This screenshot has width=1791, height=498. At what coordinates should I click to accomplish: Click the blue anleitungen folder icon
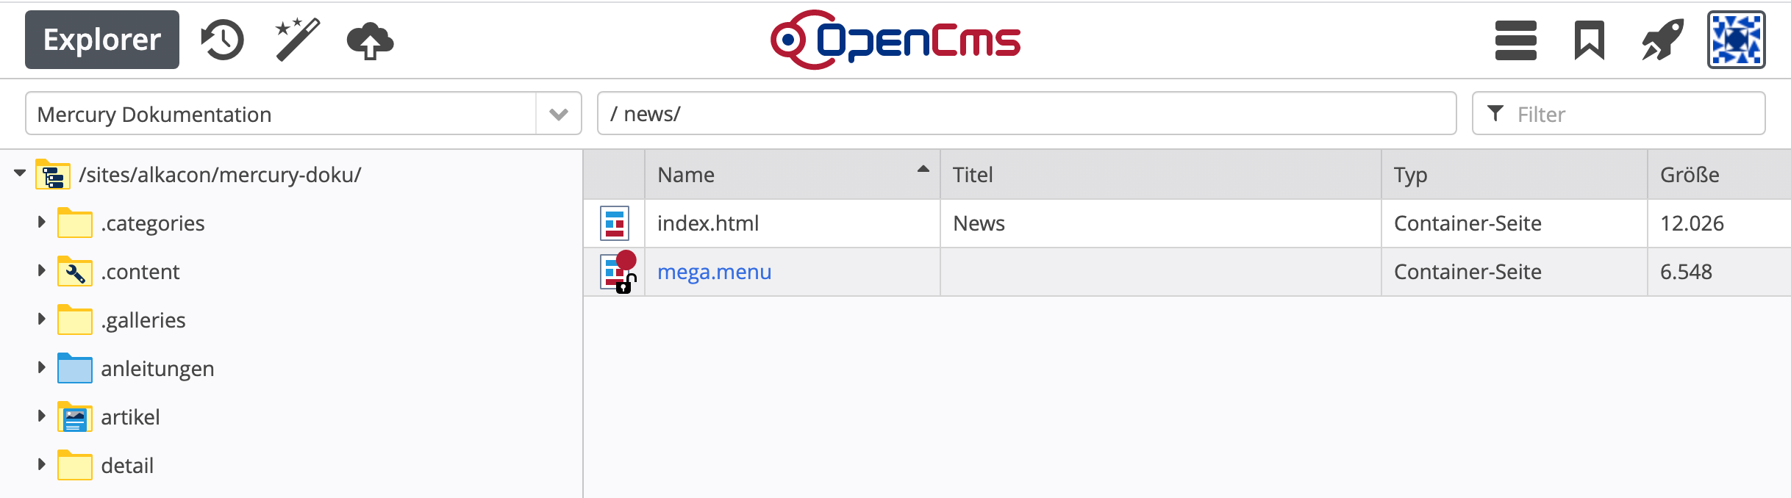[75, 368]
